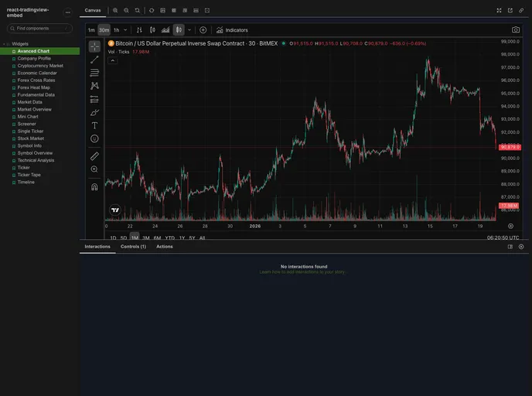Select the 1D date range
This screenshot has width=532, height=396.
[x=113, y=238]
